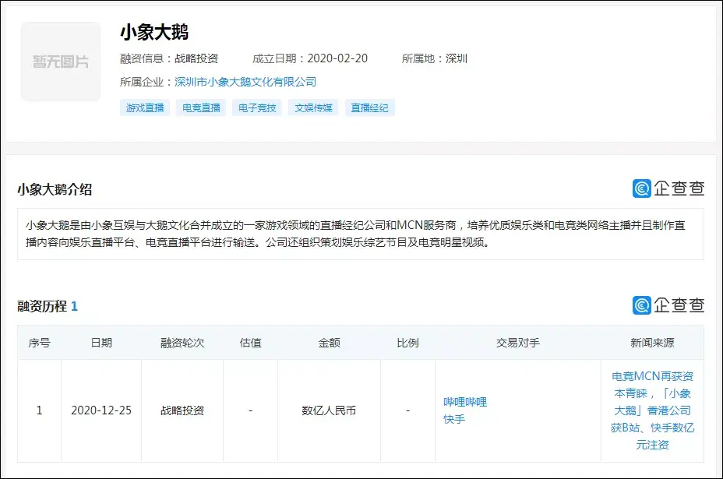Choose the 文娱传媒 tag
This screenshot has height=479, width=723.
[x=313, y=108]
